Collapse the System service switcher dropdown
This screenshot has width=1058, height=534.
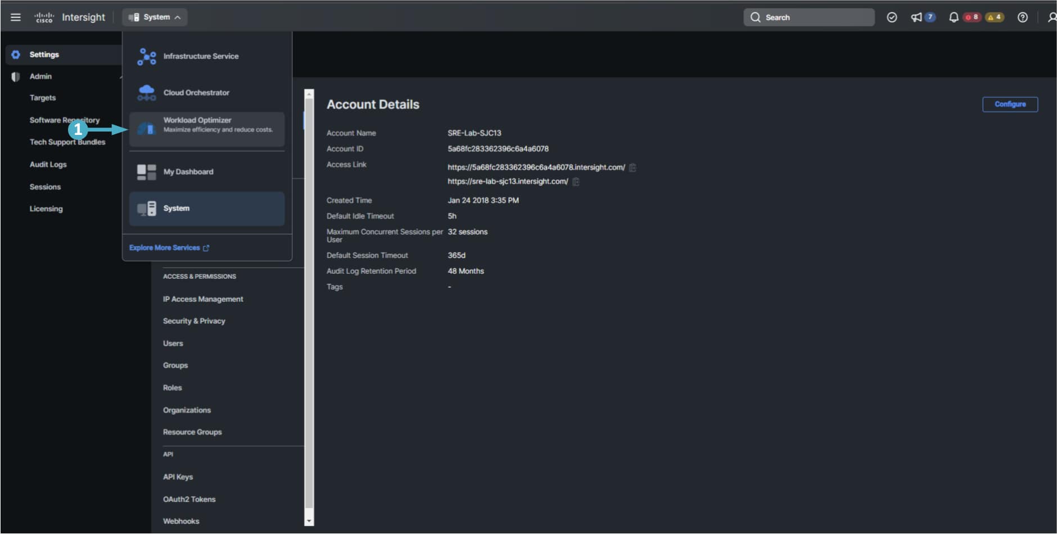click(155, 17)
